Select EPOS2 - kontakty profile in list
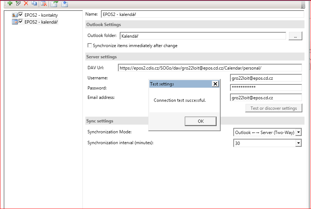This screenshot has height=209, width=311. 41,15
